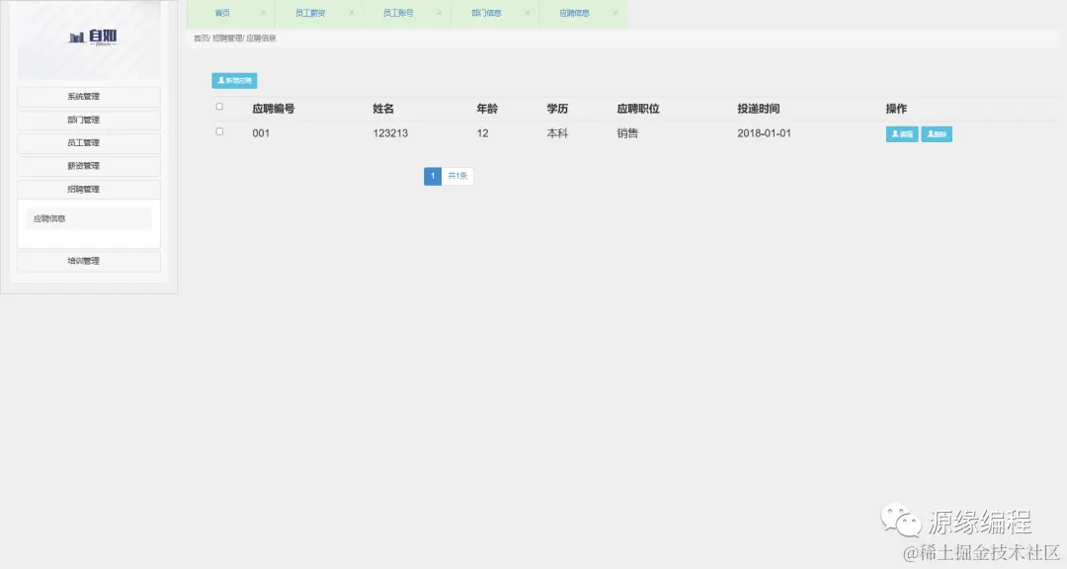The height and width of the screenshot is (569, 1067).
Task: Open 员工管理 in the sidebar menu
Action: pyautogui.click(x=88, y=141)
